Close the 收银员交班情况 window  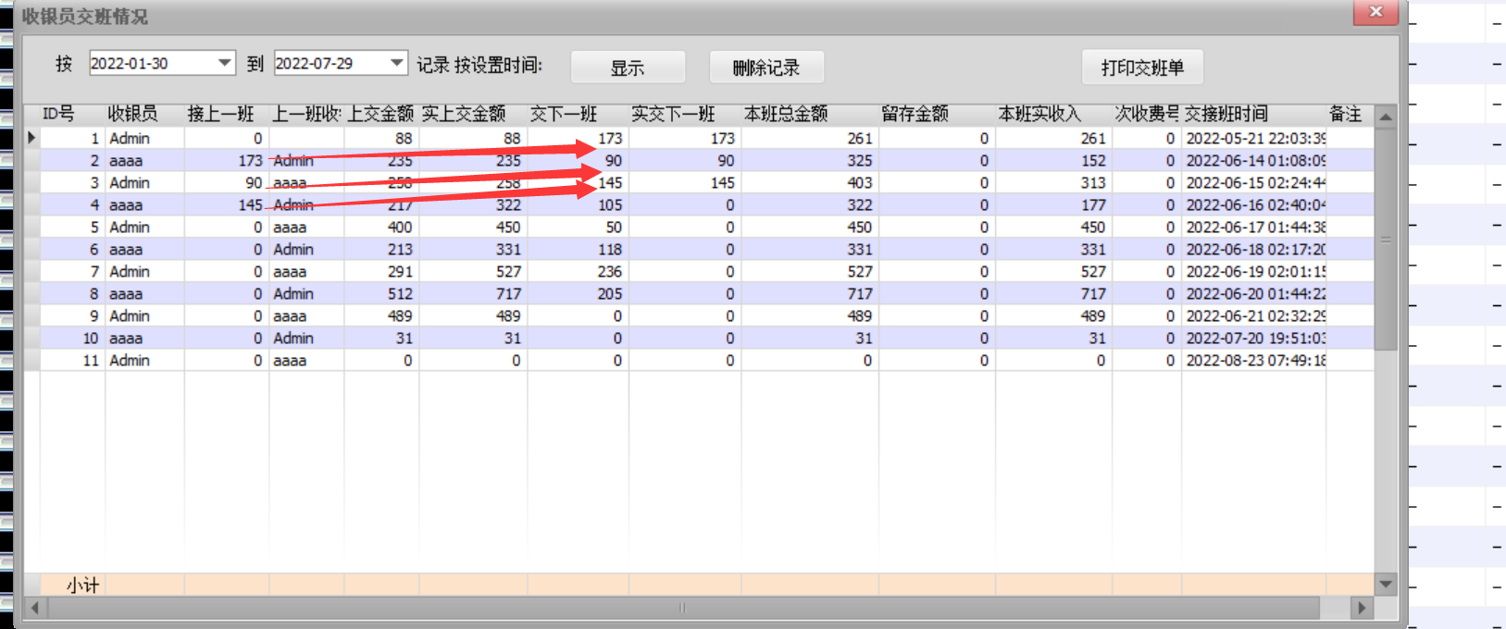click(x=1375, y=12)
